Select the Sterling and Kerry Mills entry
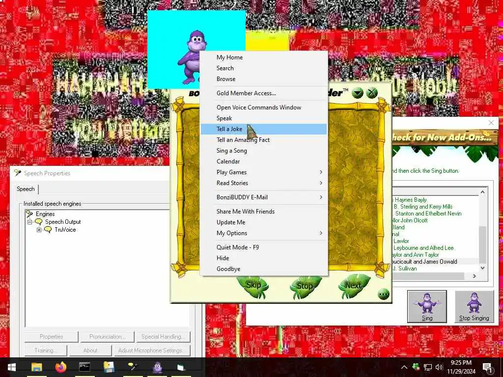 click(423, 207)
